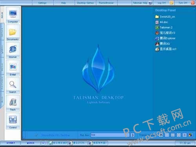Open the Trash bin icon
This screenshot has width=196, height=147.
pyautogui.click(x=13, y=103)
